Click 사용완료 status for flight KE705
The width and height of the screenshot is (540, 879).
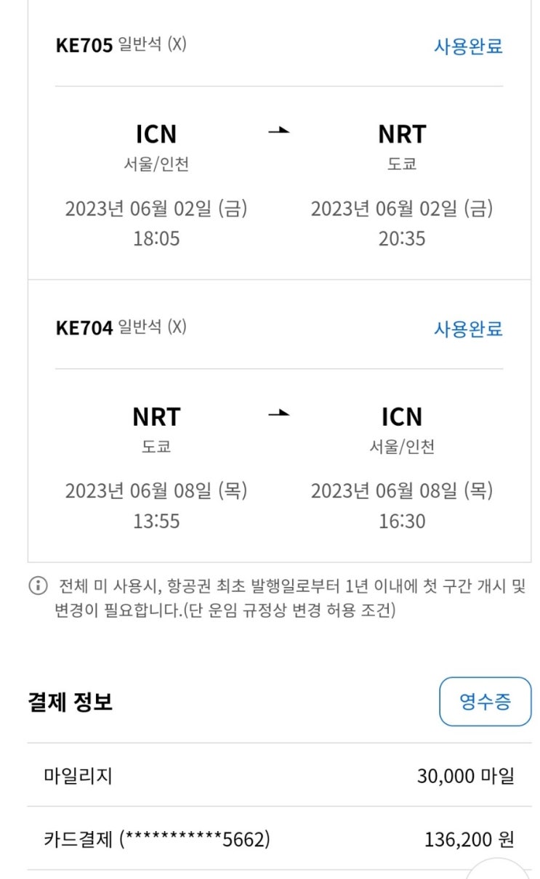coord(468,46)
